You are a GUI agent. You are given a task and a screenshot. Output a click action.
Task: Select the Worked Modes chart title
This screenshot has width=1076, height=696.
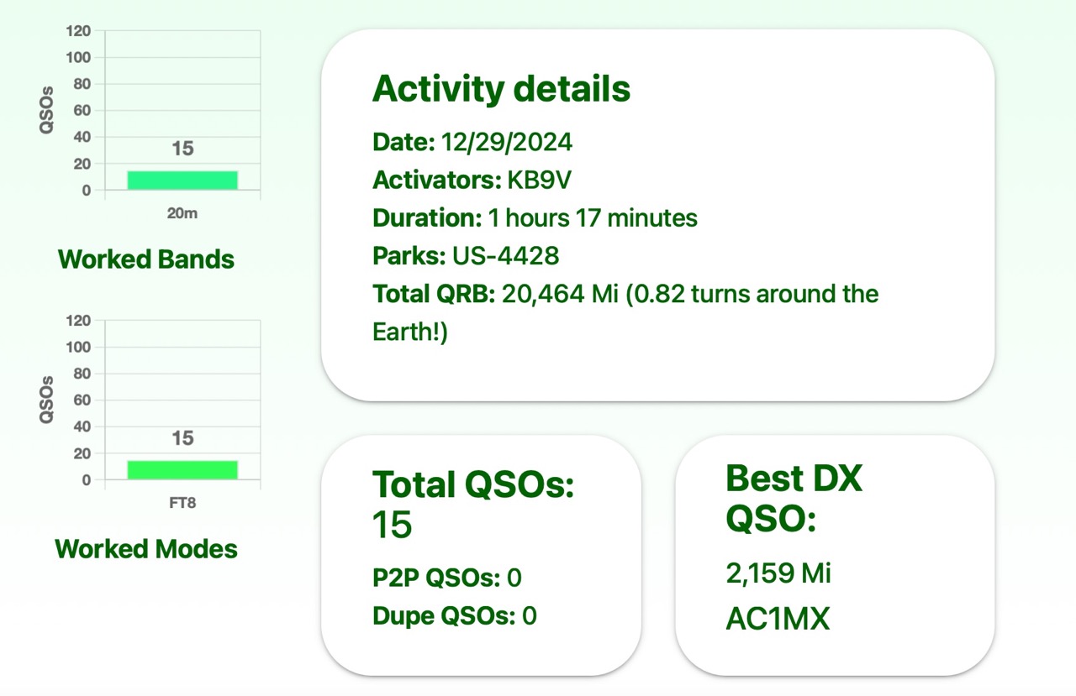tap(146, 549)
